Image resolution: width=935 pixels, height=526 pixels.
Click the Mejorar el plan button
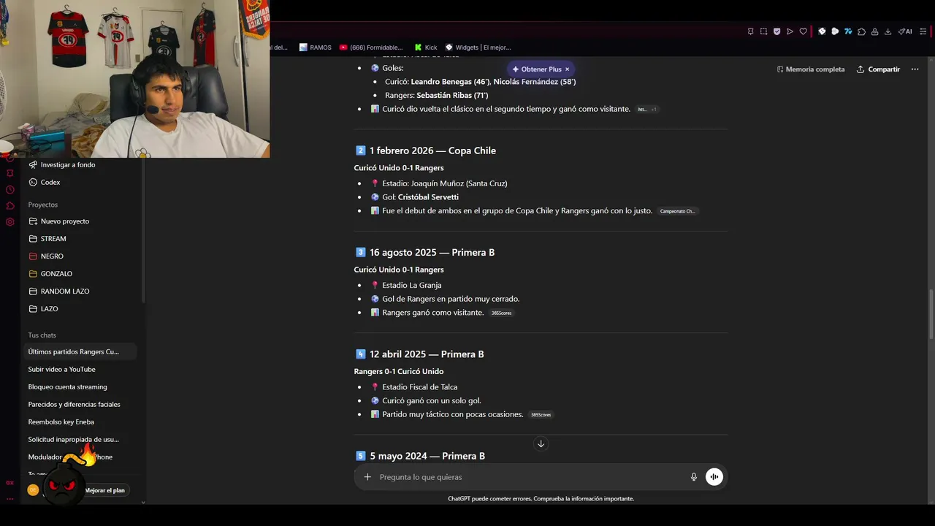pos(104,490)
